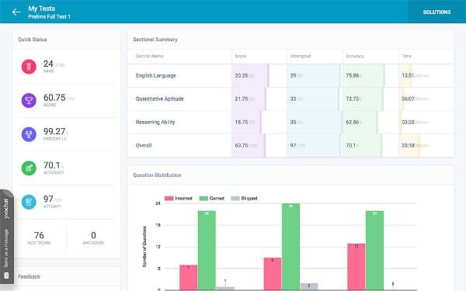The width and height of the screenshot is (466, 291).
Task: Open the SOLUTIONS tab in the header
Action: [436, 12]
